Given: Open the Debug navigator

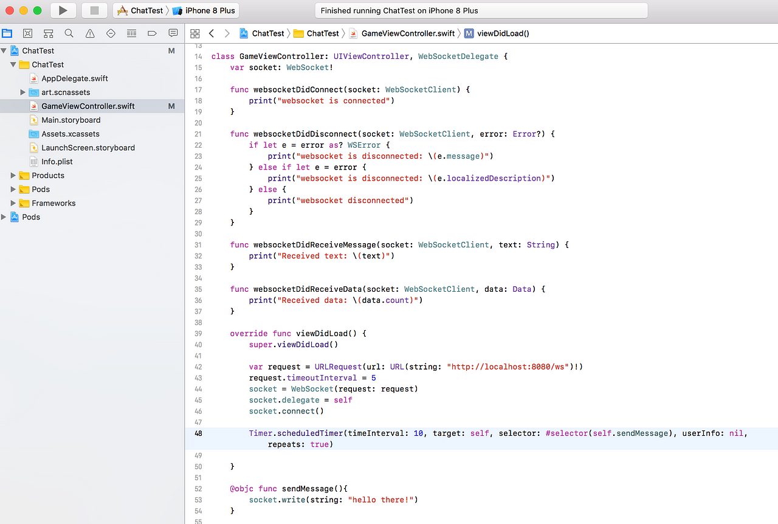Looking at the screenshot, I should point(131,33).
